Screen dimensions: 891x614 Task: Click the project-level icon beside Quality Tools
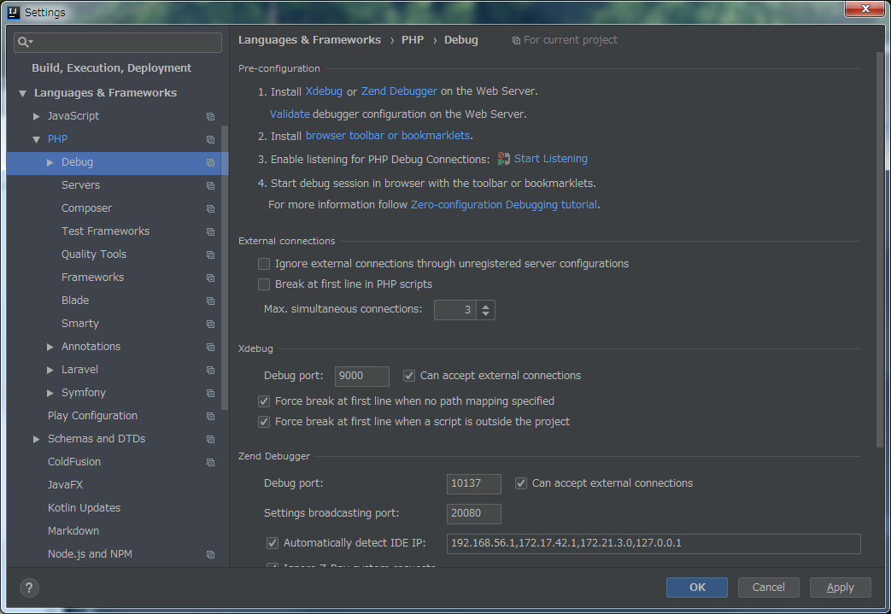pos(210,255)
